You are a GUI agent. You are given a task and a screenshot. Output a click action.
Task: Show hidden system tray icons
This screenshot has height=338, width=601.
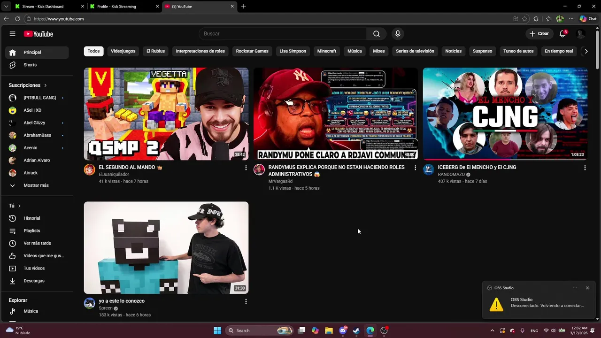(x=492, y=330)
